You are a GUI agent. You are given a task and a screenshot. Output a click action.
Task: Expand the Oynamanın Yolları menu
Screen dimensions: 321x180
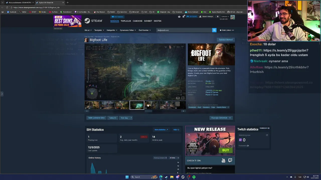coord(128,30)
